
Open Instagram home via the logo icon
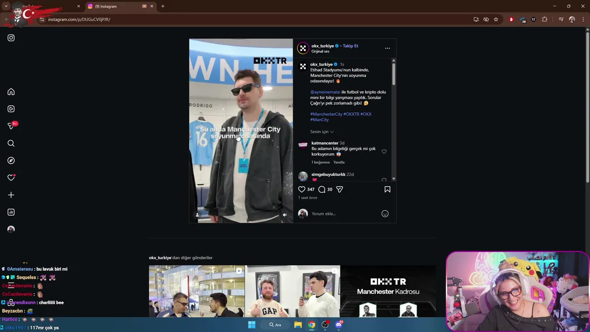(11, 38)
